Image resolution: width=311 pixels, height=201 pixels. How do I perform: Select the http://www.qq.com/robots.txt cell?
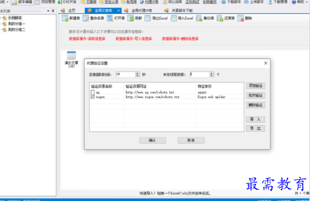click(150, 92)
